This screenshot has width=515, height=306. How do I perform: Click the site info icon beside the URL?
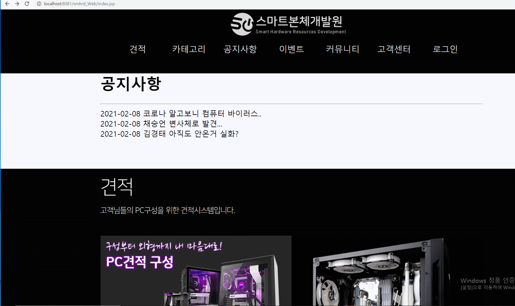tap(39, 4)
